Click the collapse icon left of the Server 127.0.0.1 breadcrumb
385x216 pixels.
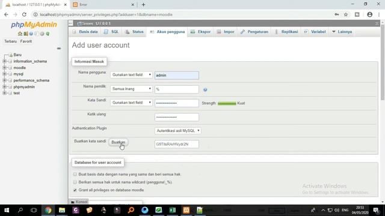pyautogui.click(x=71, y=23)
